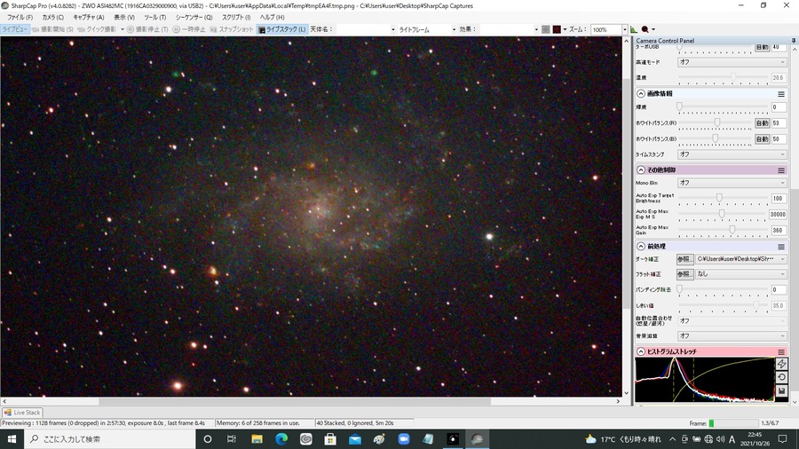Open the シーケンサー (Q) menu

194,18
